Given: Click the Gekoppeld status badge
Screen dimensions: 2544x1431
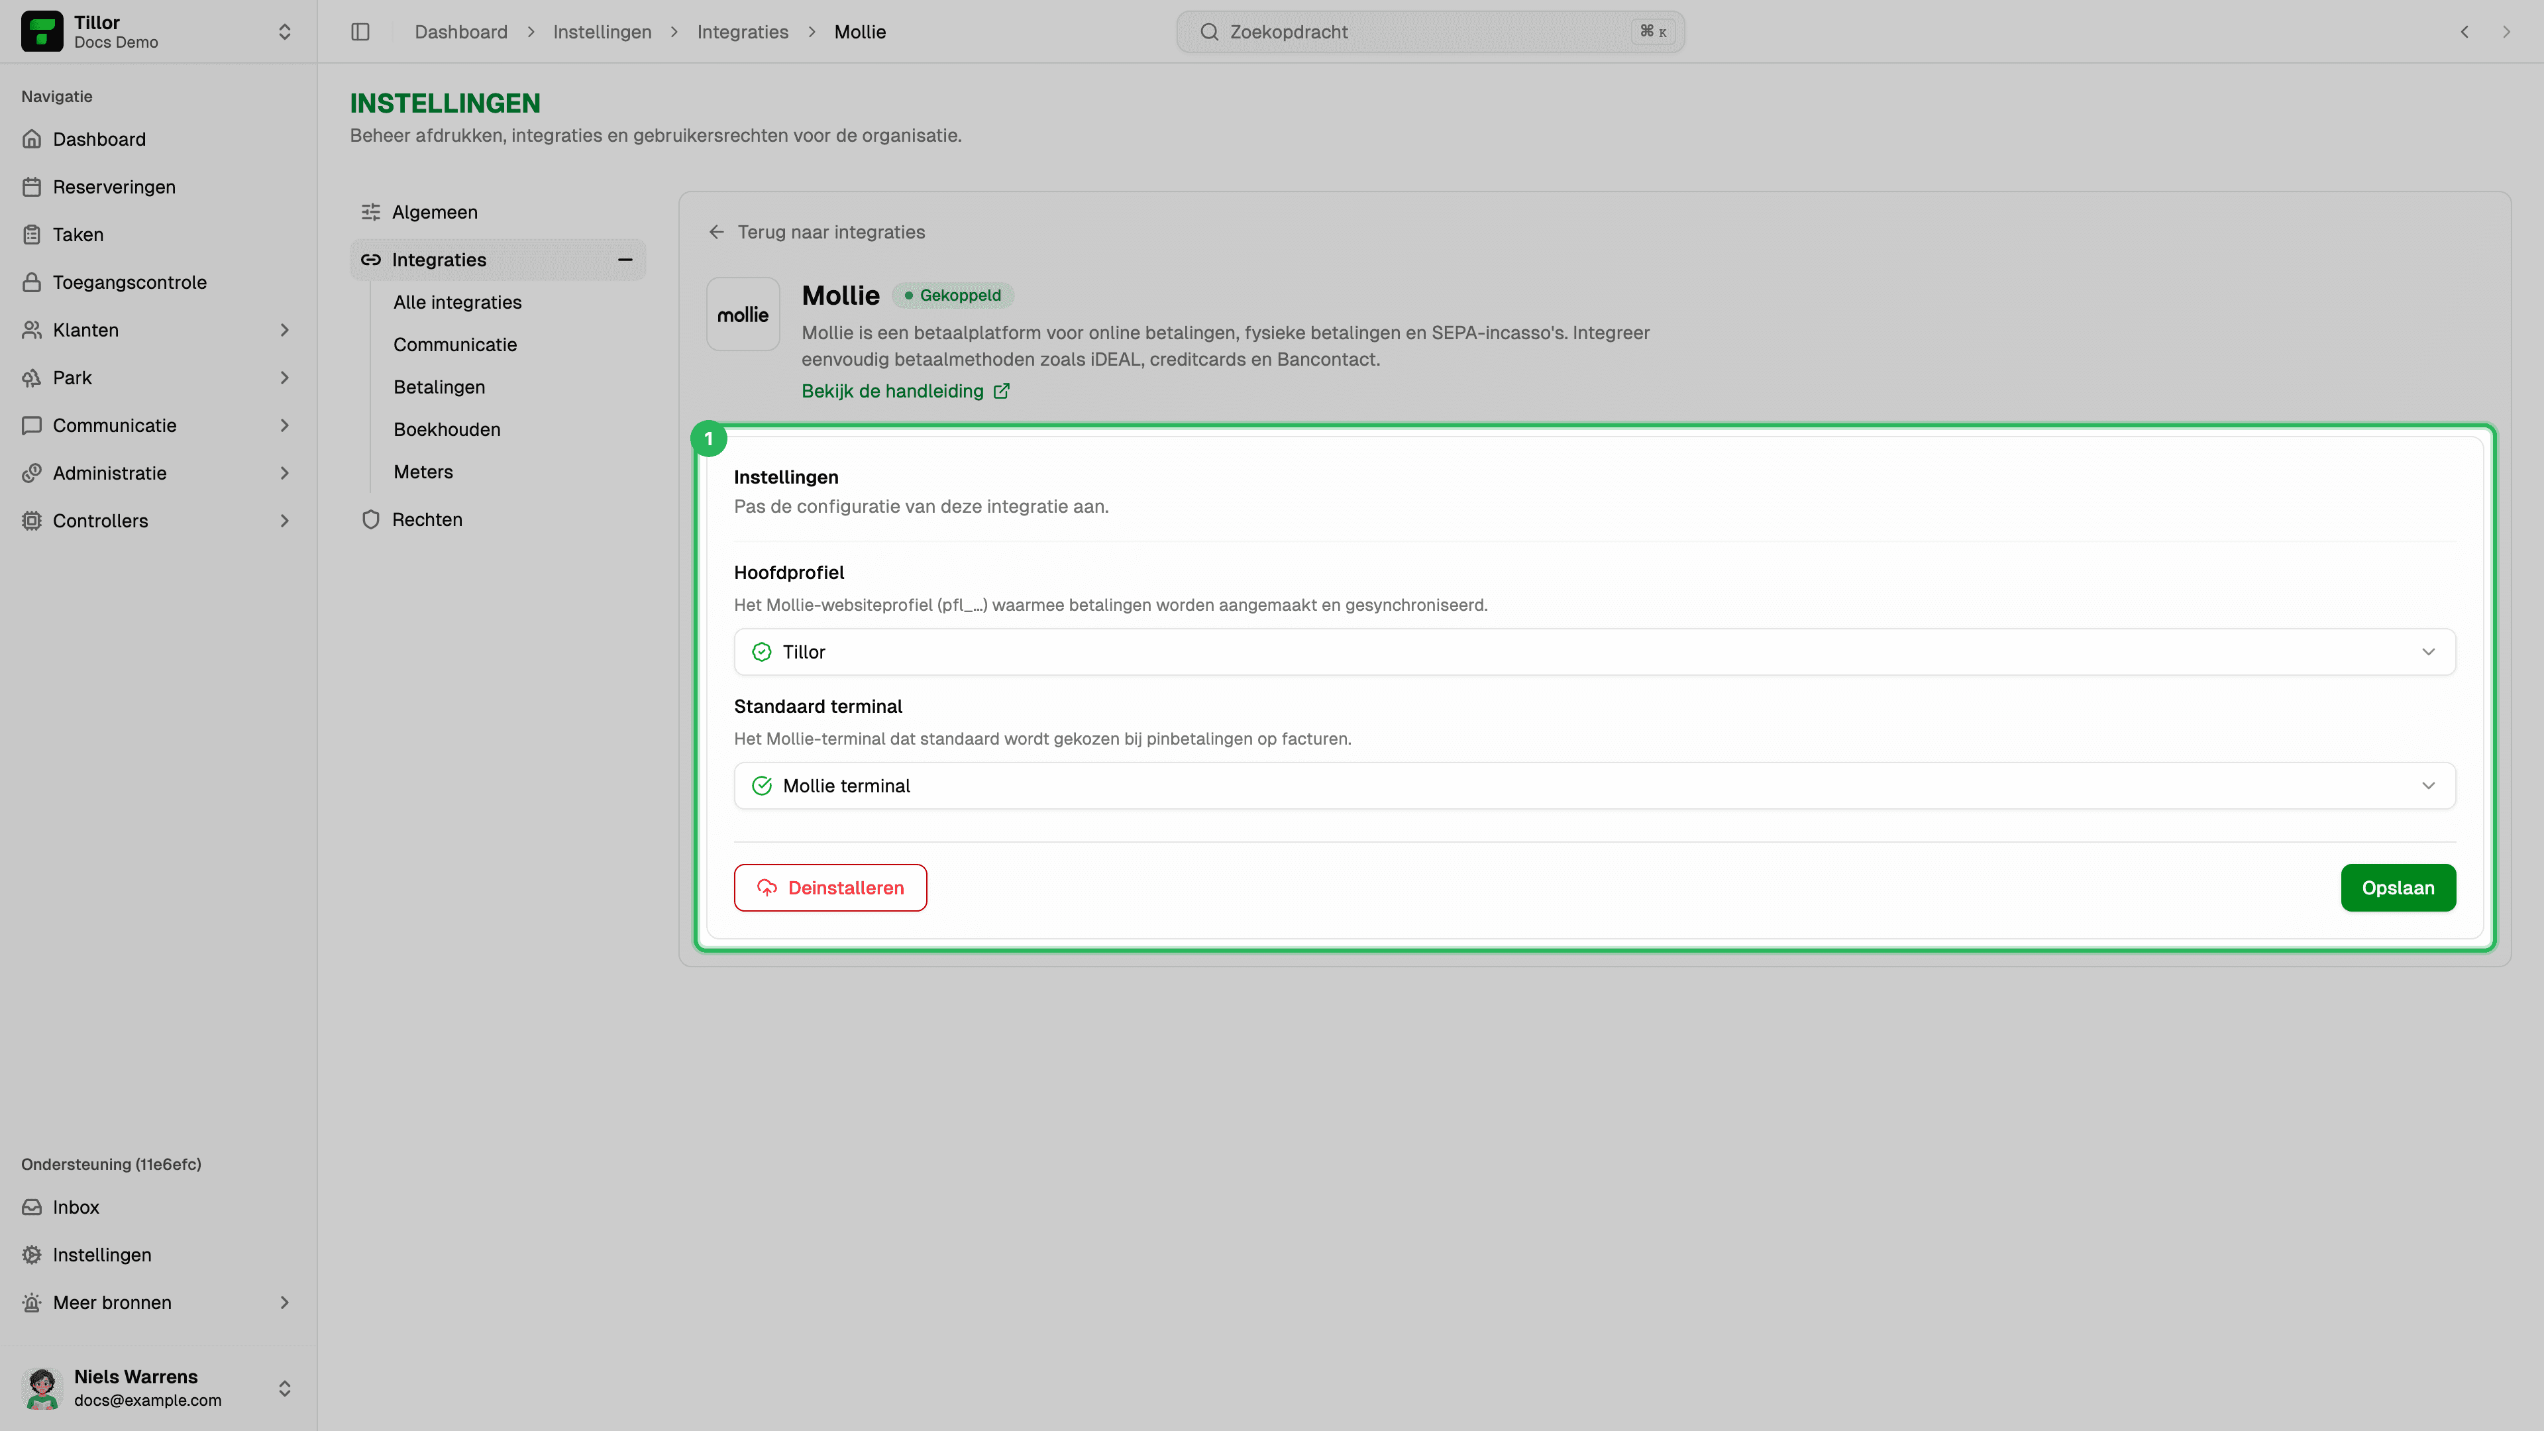Looking at the screenshot, I should tap(952, 295).
